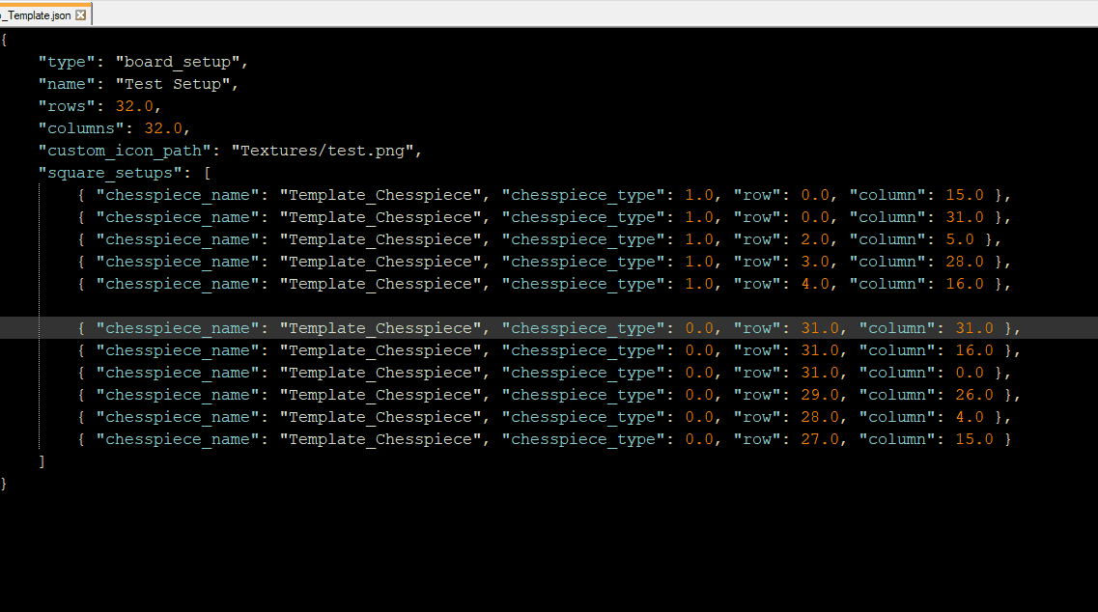Click column value 16.0 on the row 4.0 line
The height and width of the screenshot is (612, 1098).
point(965,285)
